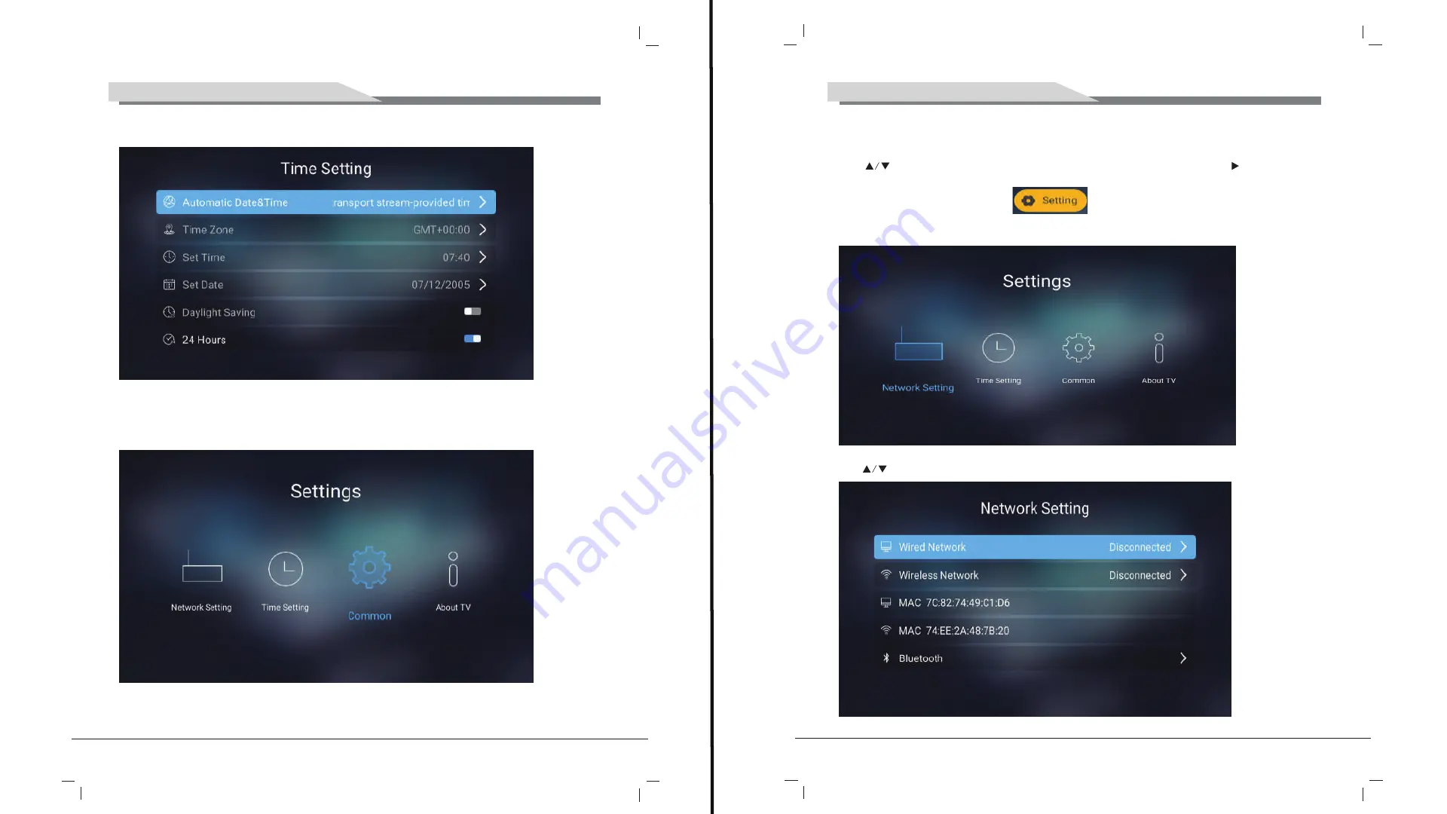Toggle the 24 Hours format switch
Screen dimensions: 1447x814
472,339
